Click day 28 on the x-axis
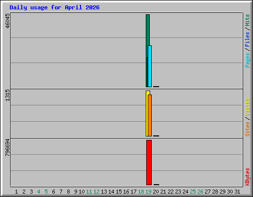This screenshot has height=197, width=253. (215, 192)
